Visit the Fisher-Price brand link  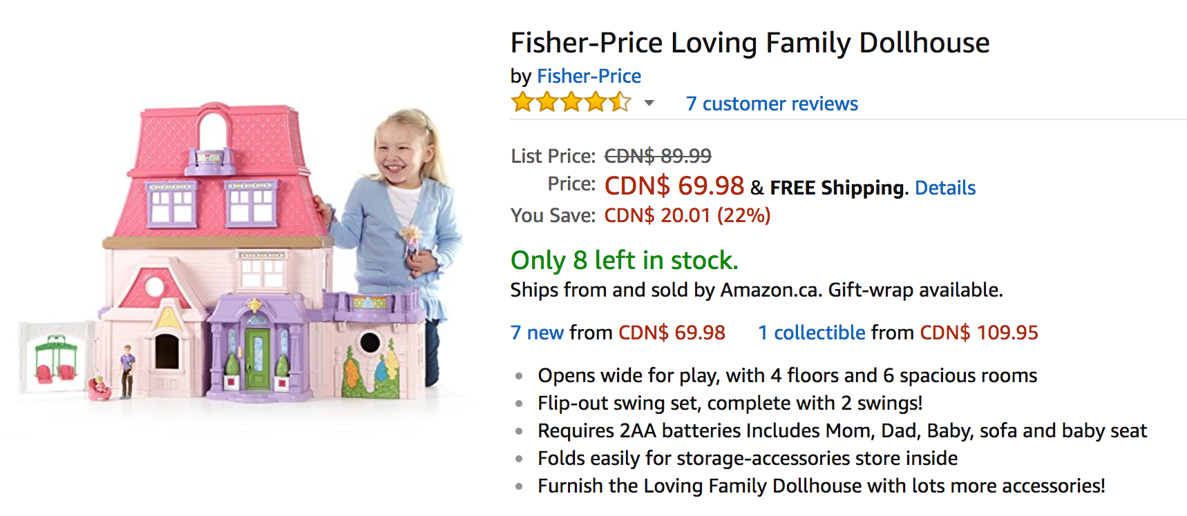[589, 76]
